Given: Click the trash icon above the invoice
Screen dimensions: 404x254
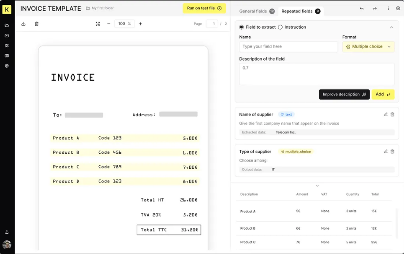Looking at the screenshot, I should (x=37, y=24).
